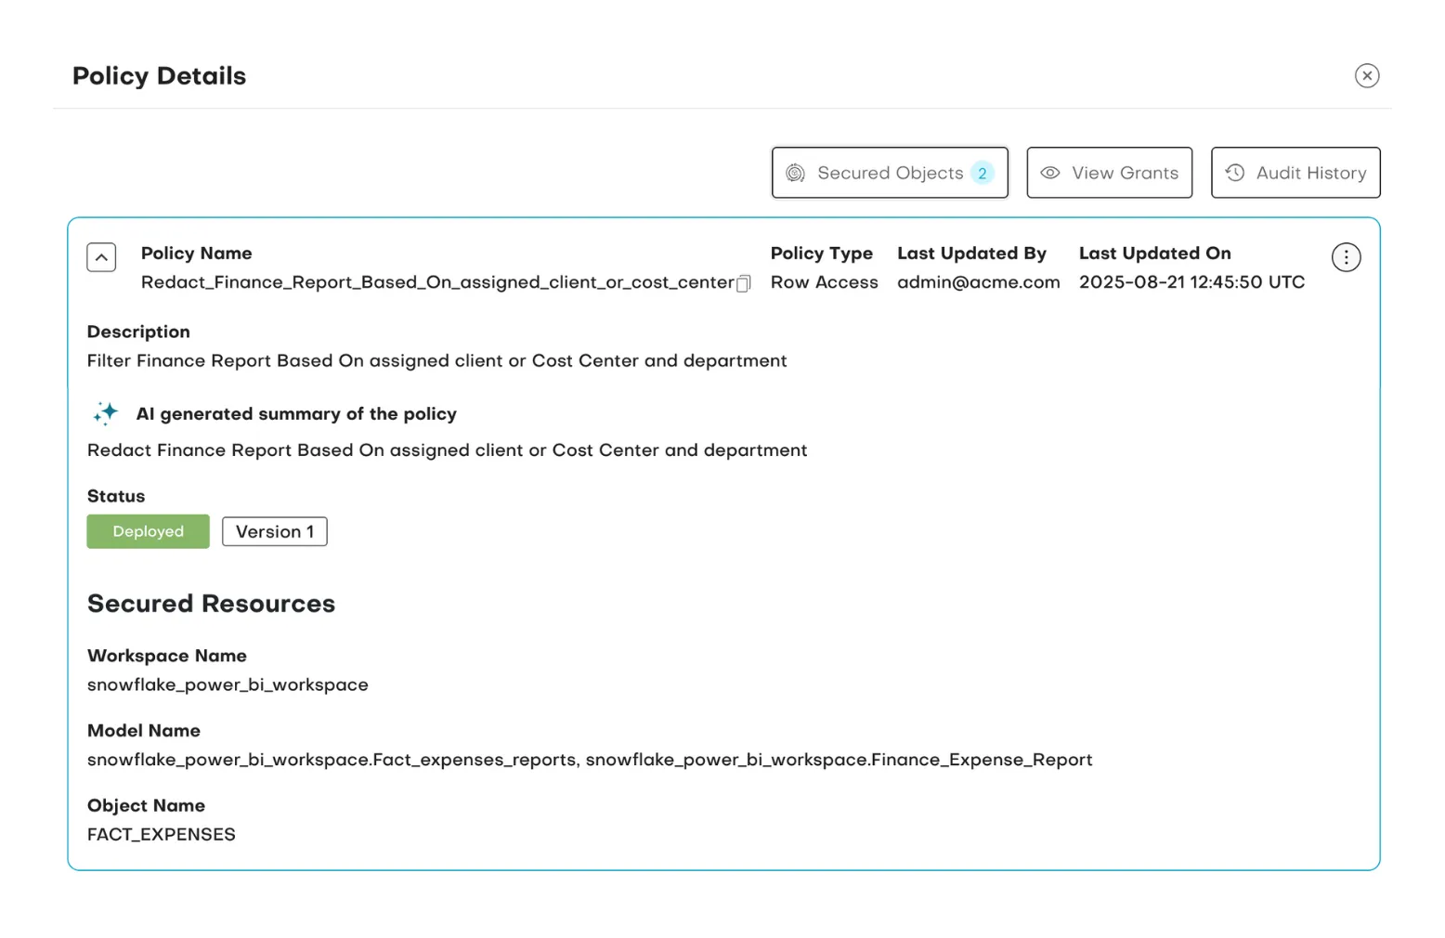This screenshot has width=1445, height=938.
Task: Open the Secured Objects view
Action: click(x=889, y=173)
